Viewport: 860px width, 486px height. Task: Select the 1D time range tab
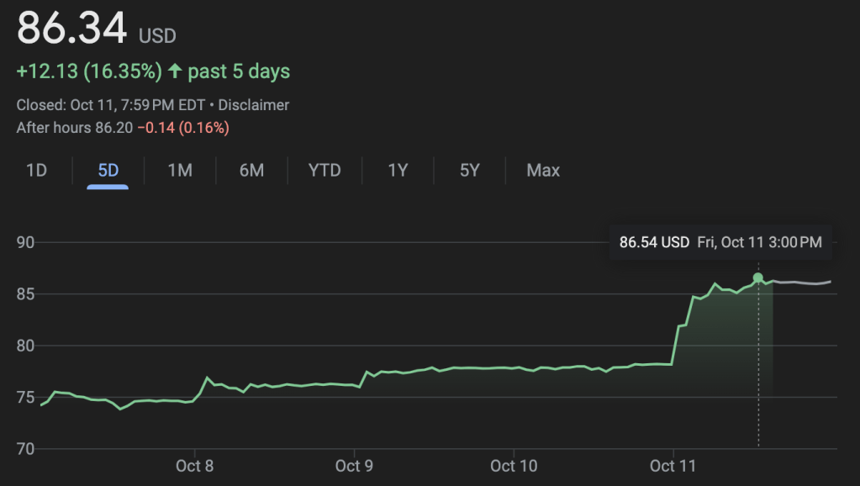[36, 171]
